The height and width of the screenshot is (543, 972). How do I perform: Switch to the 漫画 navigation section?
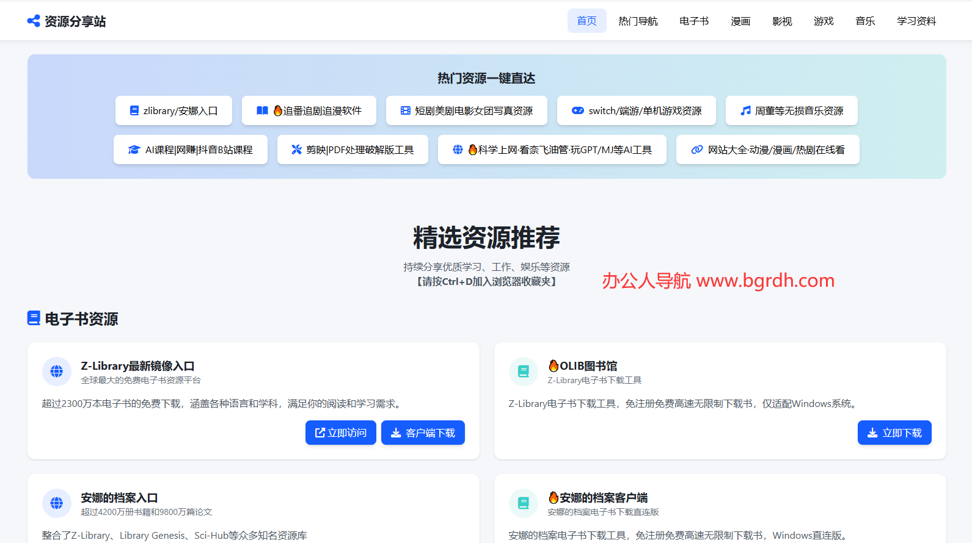point(740,21)
